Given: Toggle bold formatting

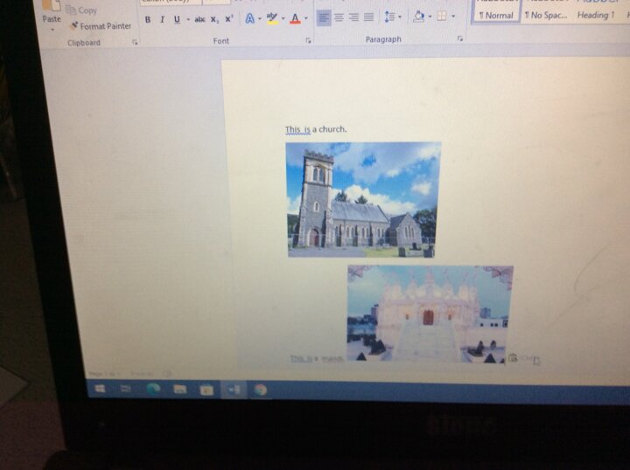Looking at the screenshot, I should 147,19.
